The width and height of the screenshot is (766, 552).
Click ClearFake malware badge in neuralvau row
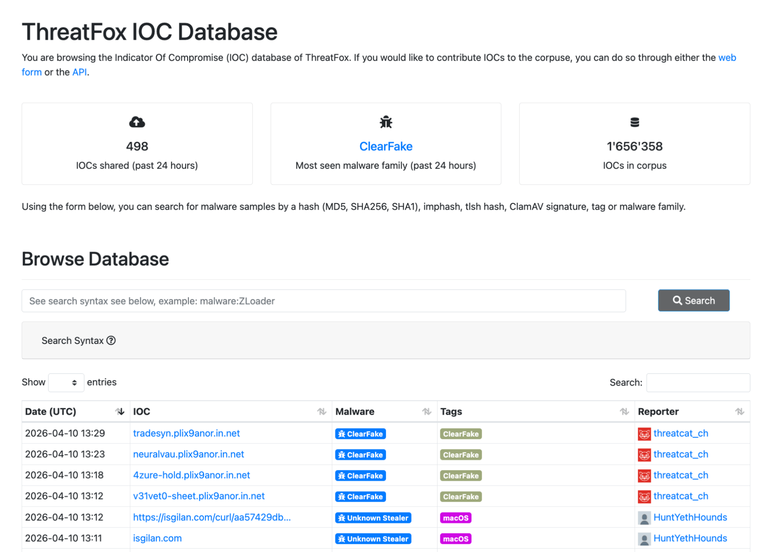pos(360,455)
